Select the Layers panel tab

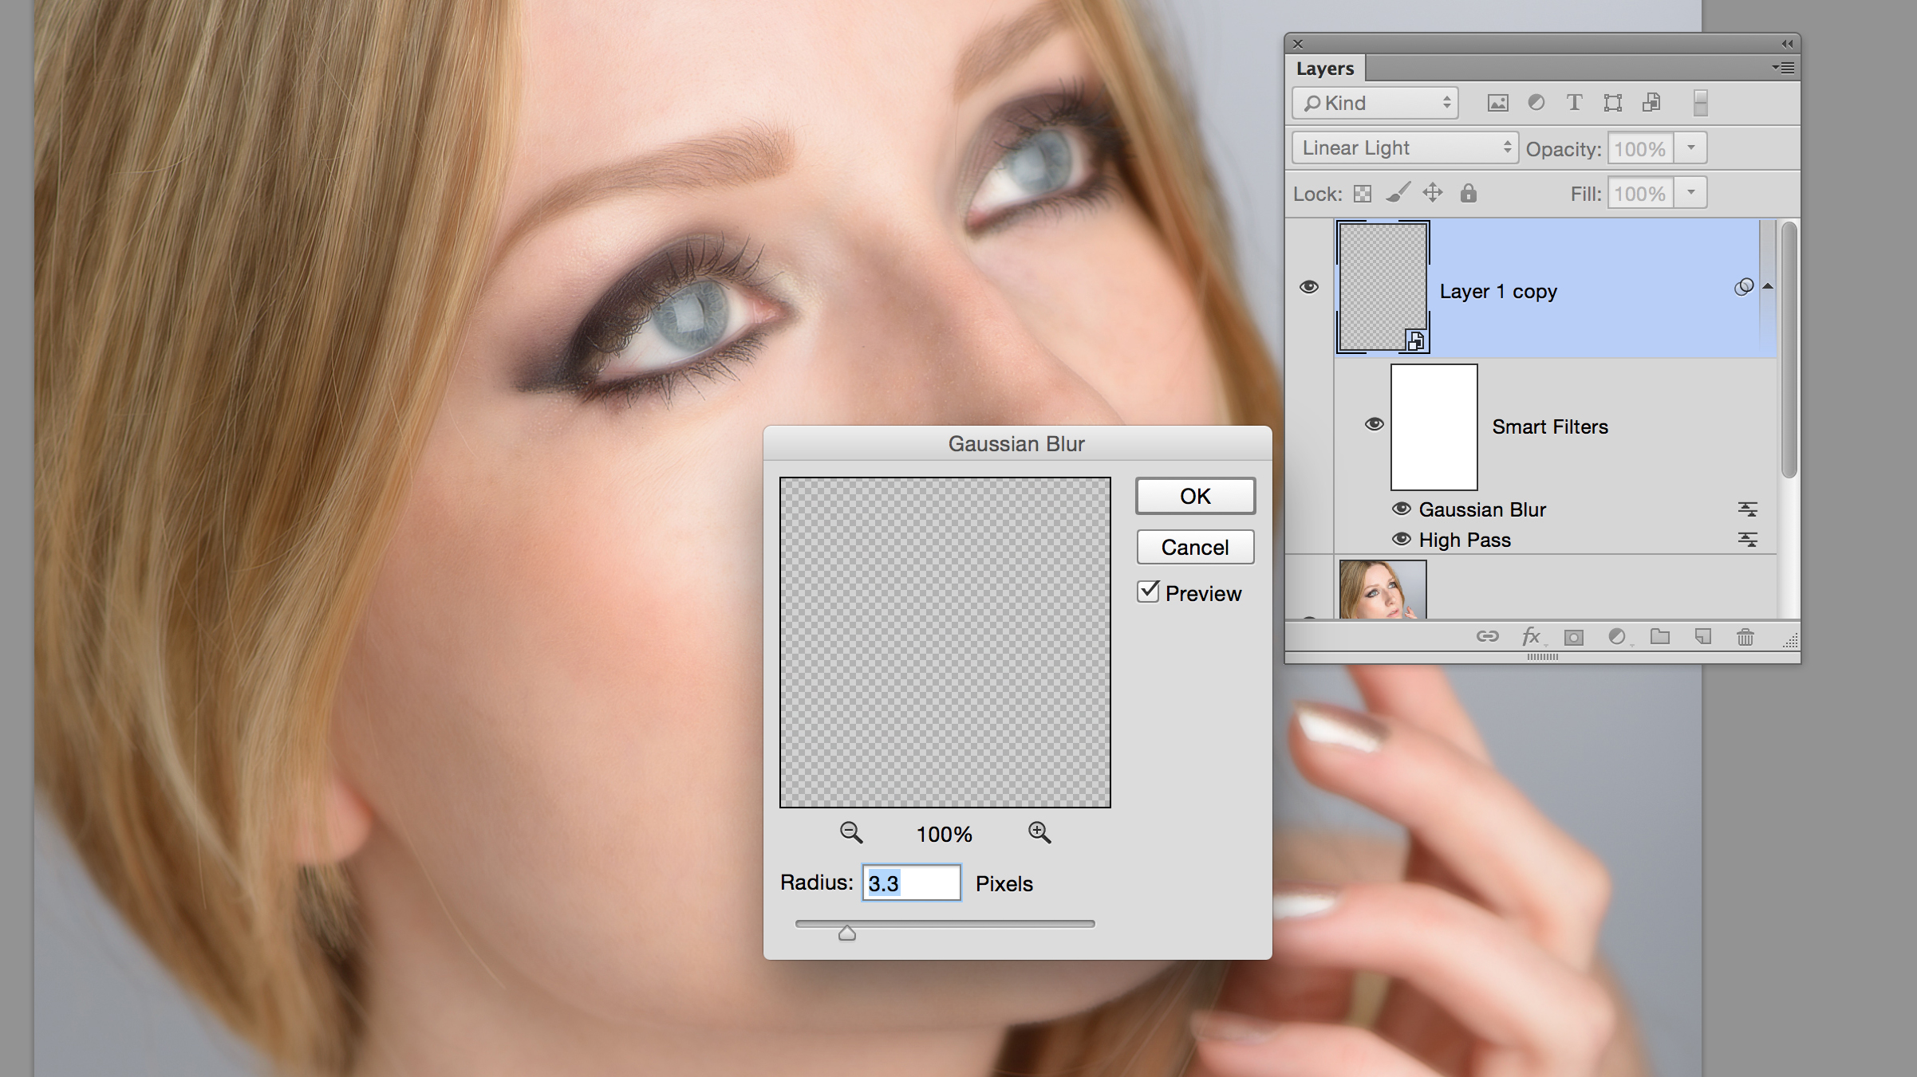tap(1324, 69)
